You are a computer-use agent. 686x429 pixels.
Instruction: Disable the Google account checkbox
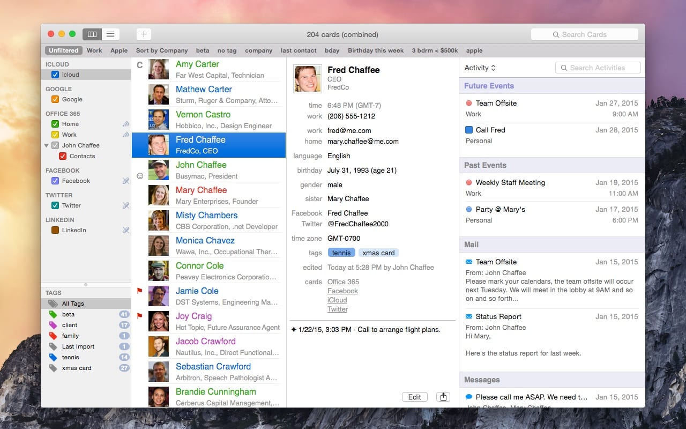click(56, 99)
